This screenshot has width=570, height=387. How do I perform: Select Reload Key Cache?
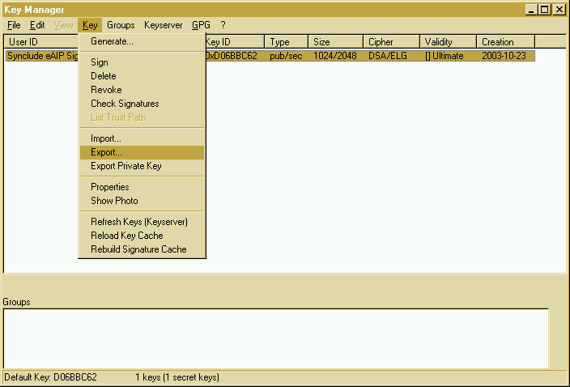[127, 236]
